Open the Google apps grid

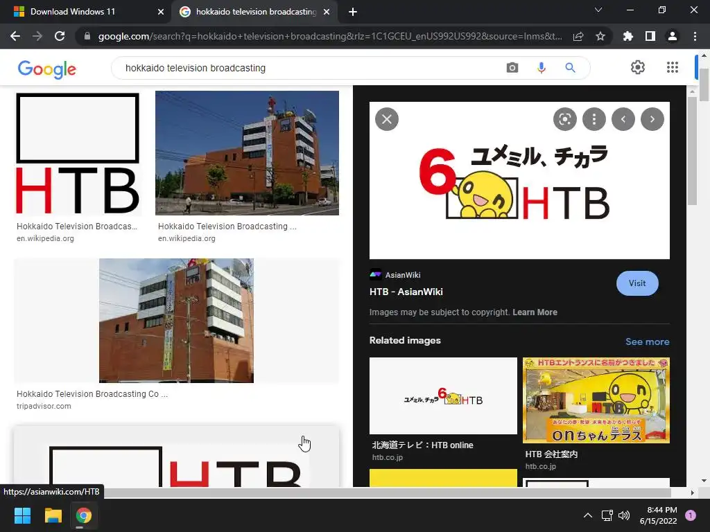click(x=673, y=67)
